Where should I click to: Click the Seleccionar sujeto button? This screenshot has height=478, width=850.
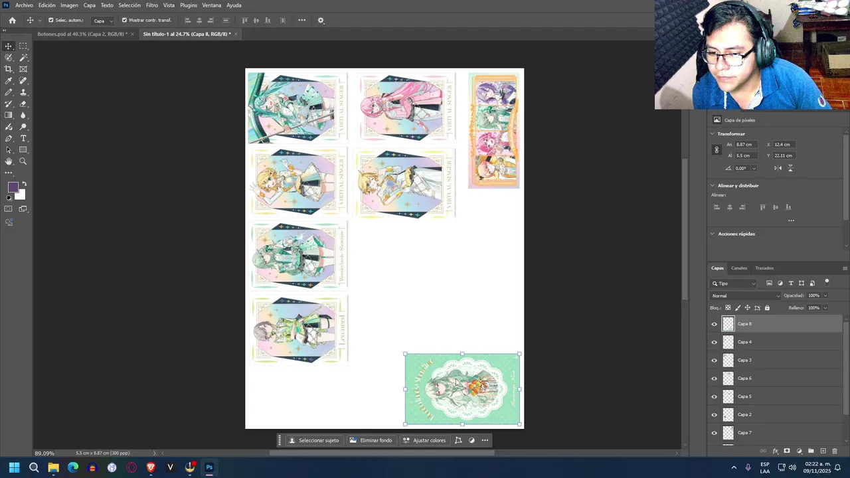pos(314,440)
